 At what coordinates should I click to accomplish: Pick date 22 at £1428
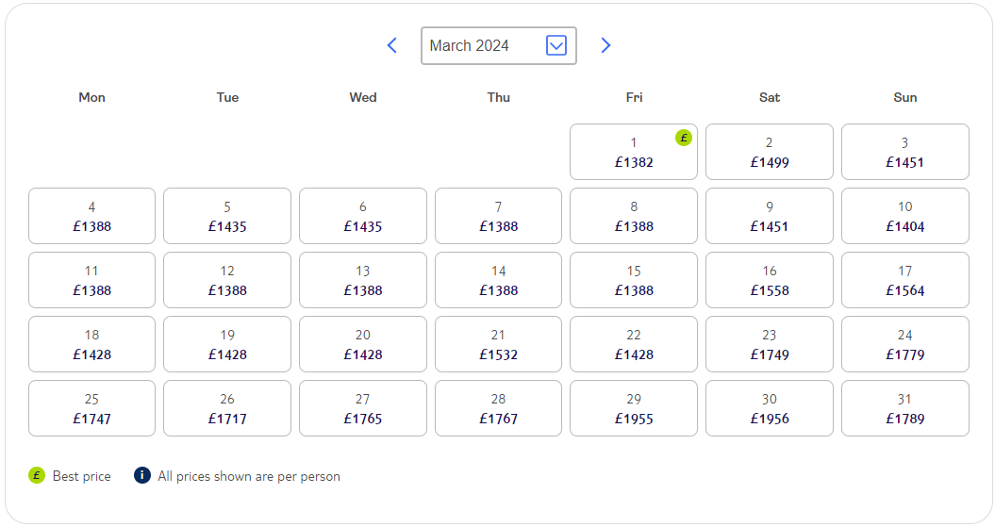(x=633, y=344)
